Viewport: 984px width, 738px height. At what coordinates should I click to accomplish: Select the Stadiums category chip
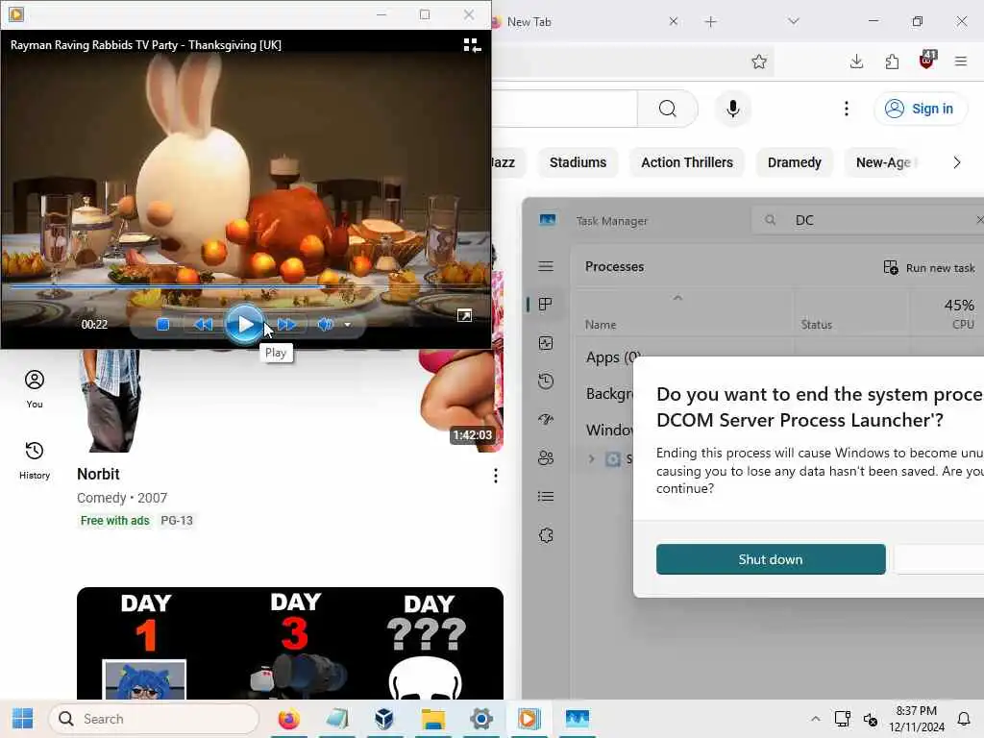point(578,162)
